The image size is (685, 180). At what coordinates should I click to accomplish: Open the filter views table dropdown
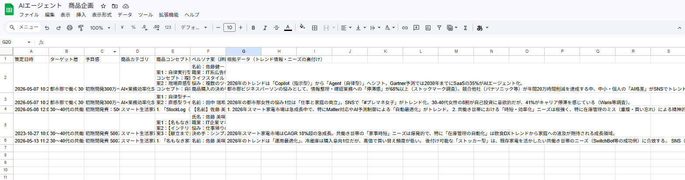click(x=452, y=27)
